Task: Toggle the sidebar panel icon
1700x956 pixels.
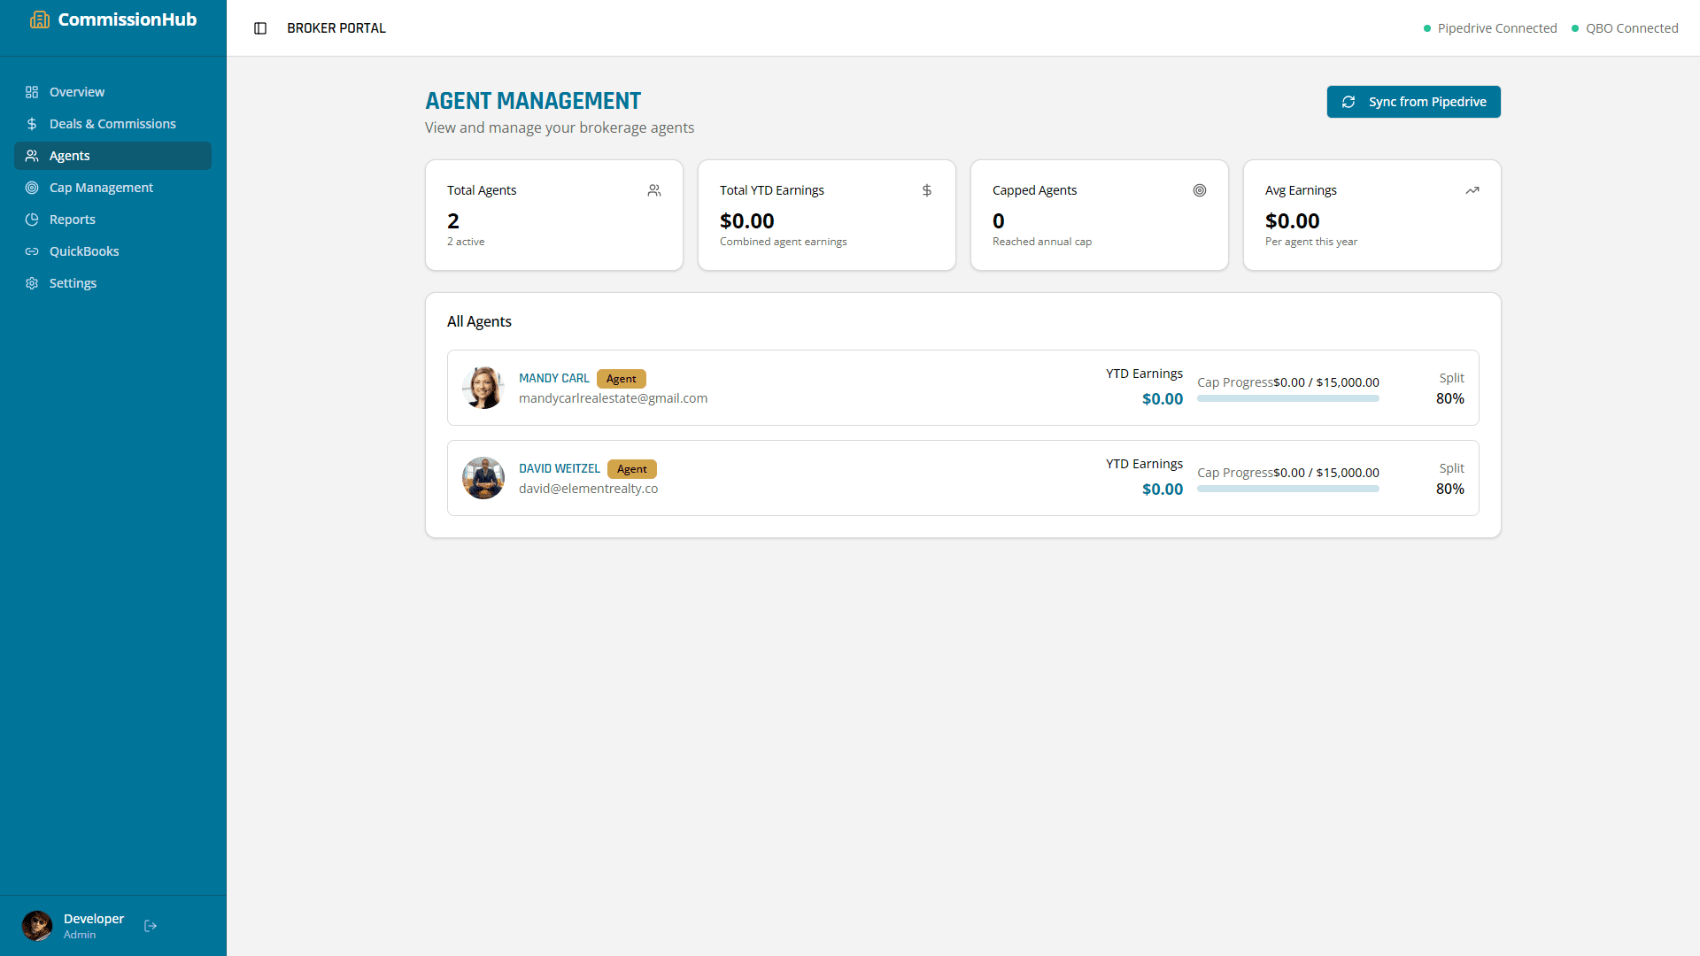Action: tap(260, 28)
